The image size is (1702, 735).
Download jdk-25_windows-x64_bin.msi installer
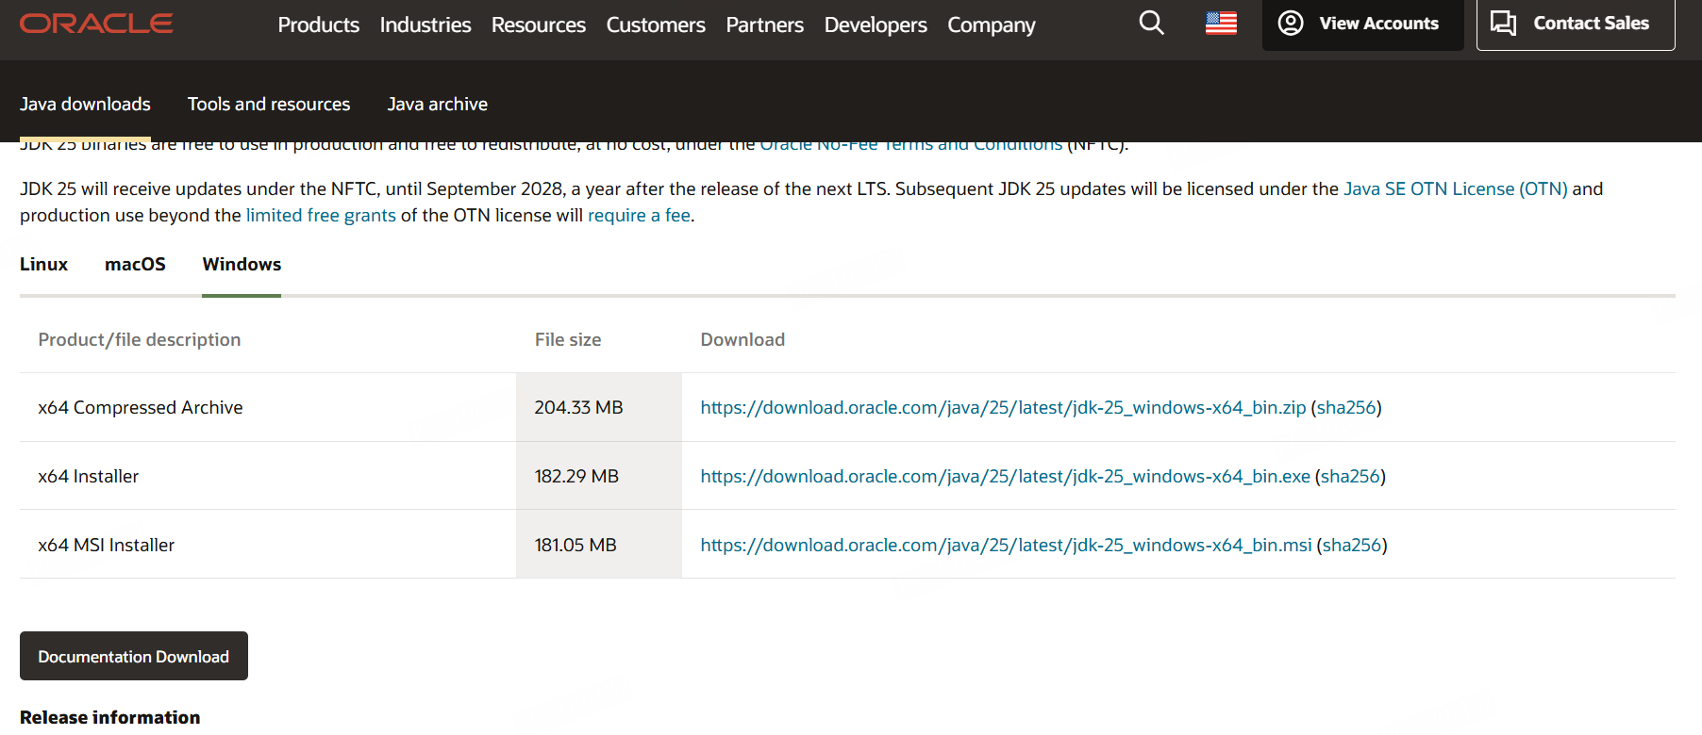[x=1006, y=545]
